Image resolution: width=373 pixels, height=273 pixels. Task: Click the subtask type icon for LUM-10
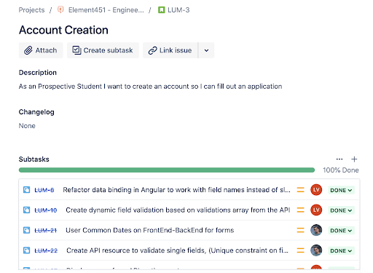[x=26, y=210]
